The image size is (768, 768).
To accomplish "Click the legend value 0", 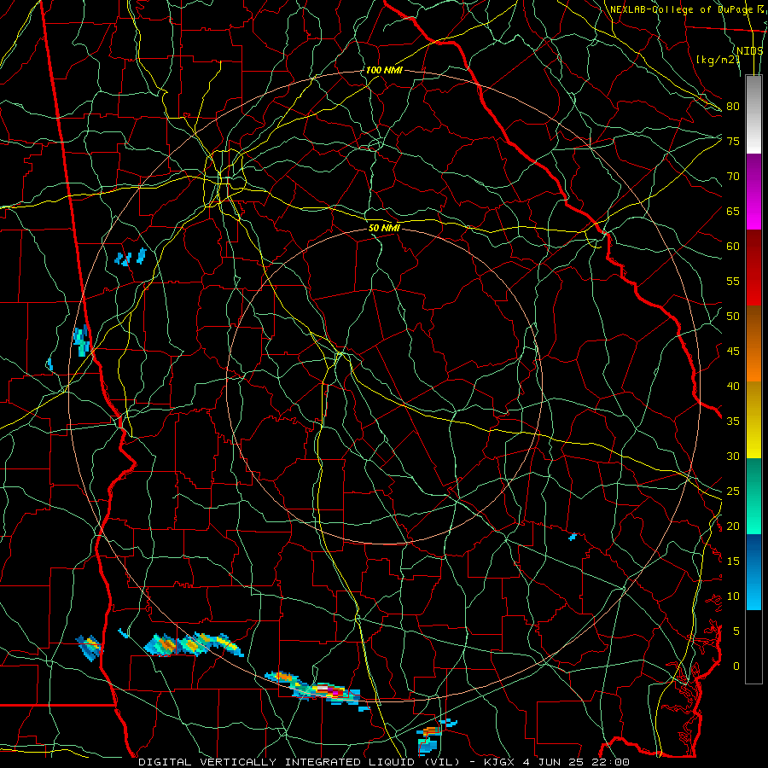I will pyautogui.click(x=736, y=666).
